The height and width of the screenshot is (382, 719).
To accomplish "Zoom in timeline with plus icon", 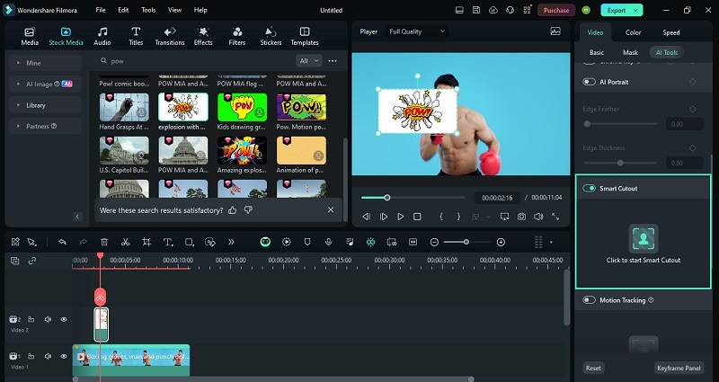I will [501, 242].
